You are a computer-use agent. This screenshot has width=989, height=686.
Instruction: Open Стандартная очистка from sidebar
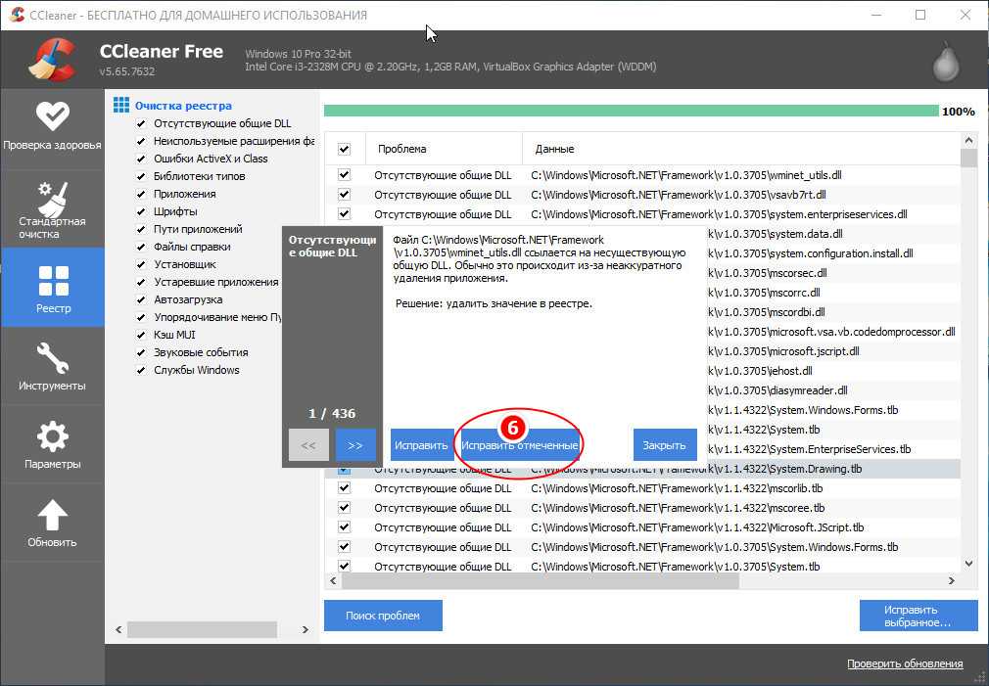52,208
